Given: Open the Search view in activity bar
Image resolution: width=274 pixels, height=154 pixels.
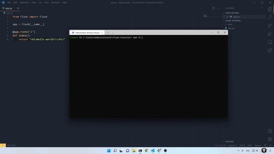Looking at the screenshot, I should click(x=270, y=17).
